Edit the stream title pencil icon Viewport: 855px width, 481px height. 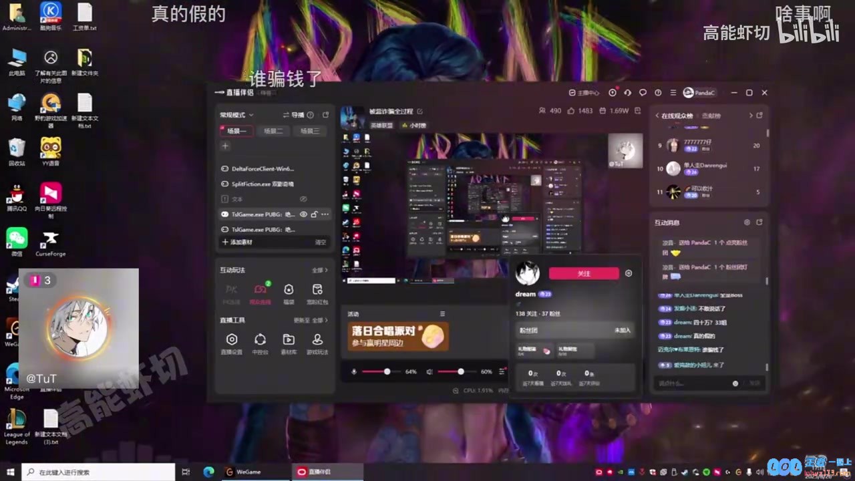click(419, 112)
